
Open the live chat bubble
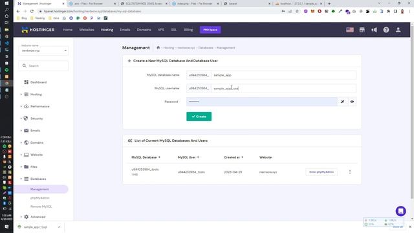400,211
